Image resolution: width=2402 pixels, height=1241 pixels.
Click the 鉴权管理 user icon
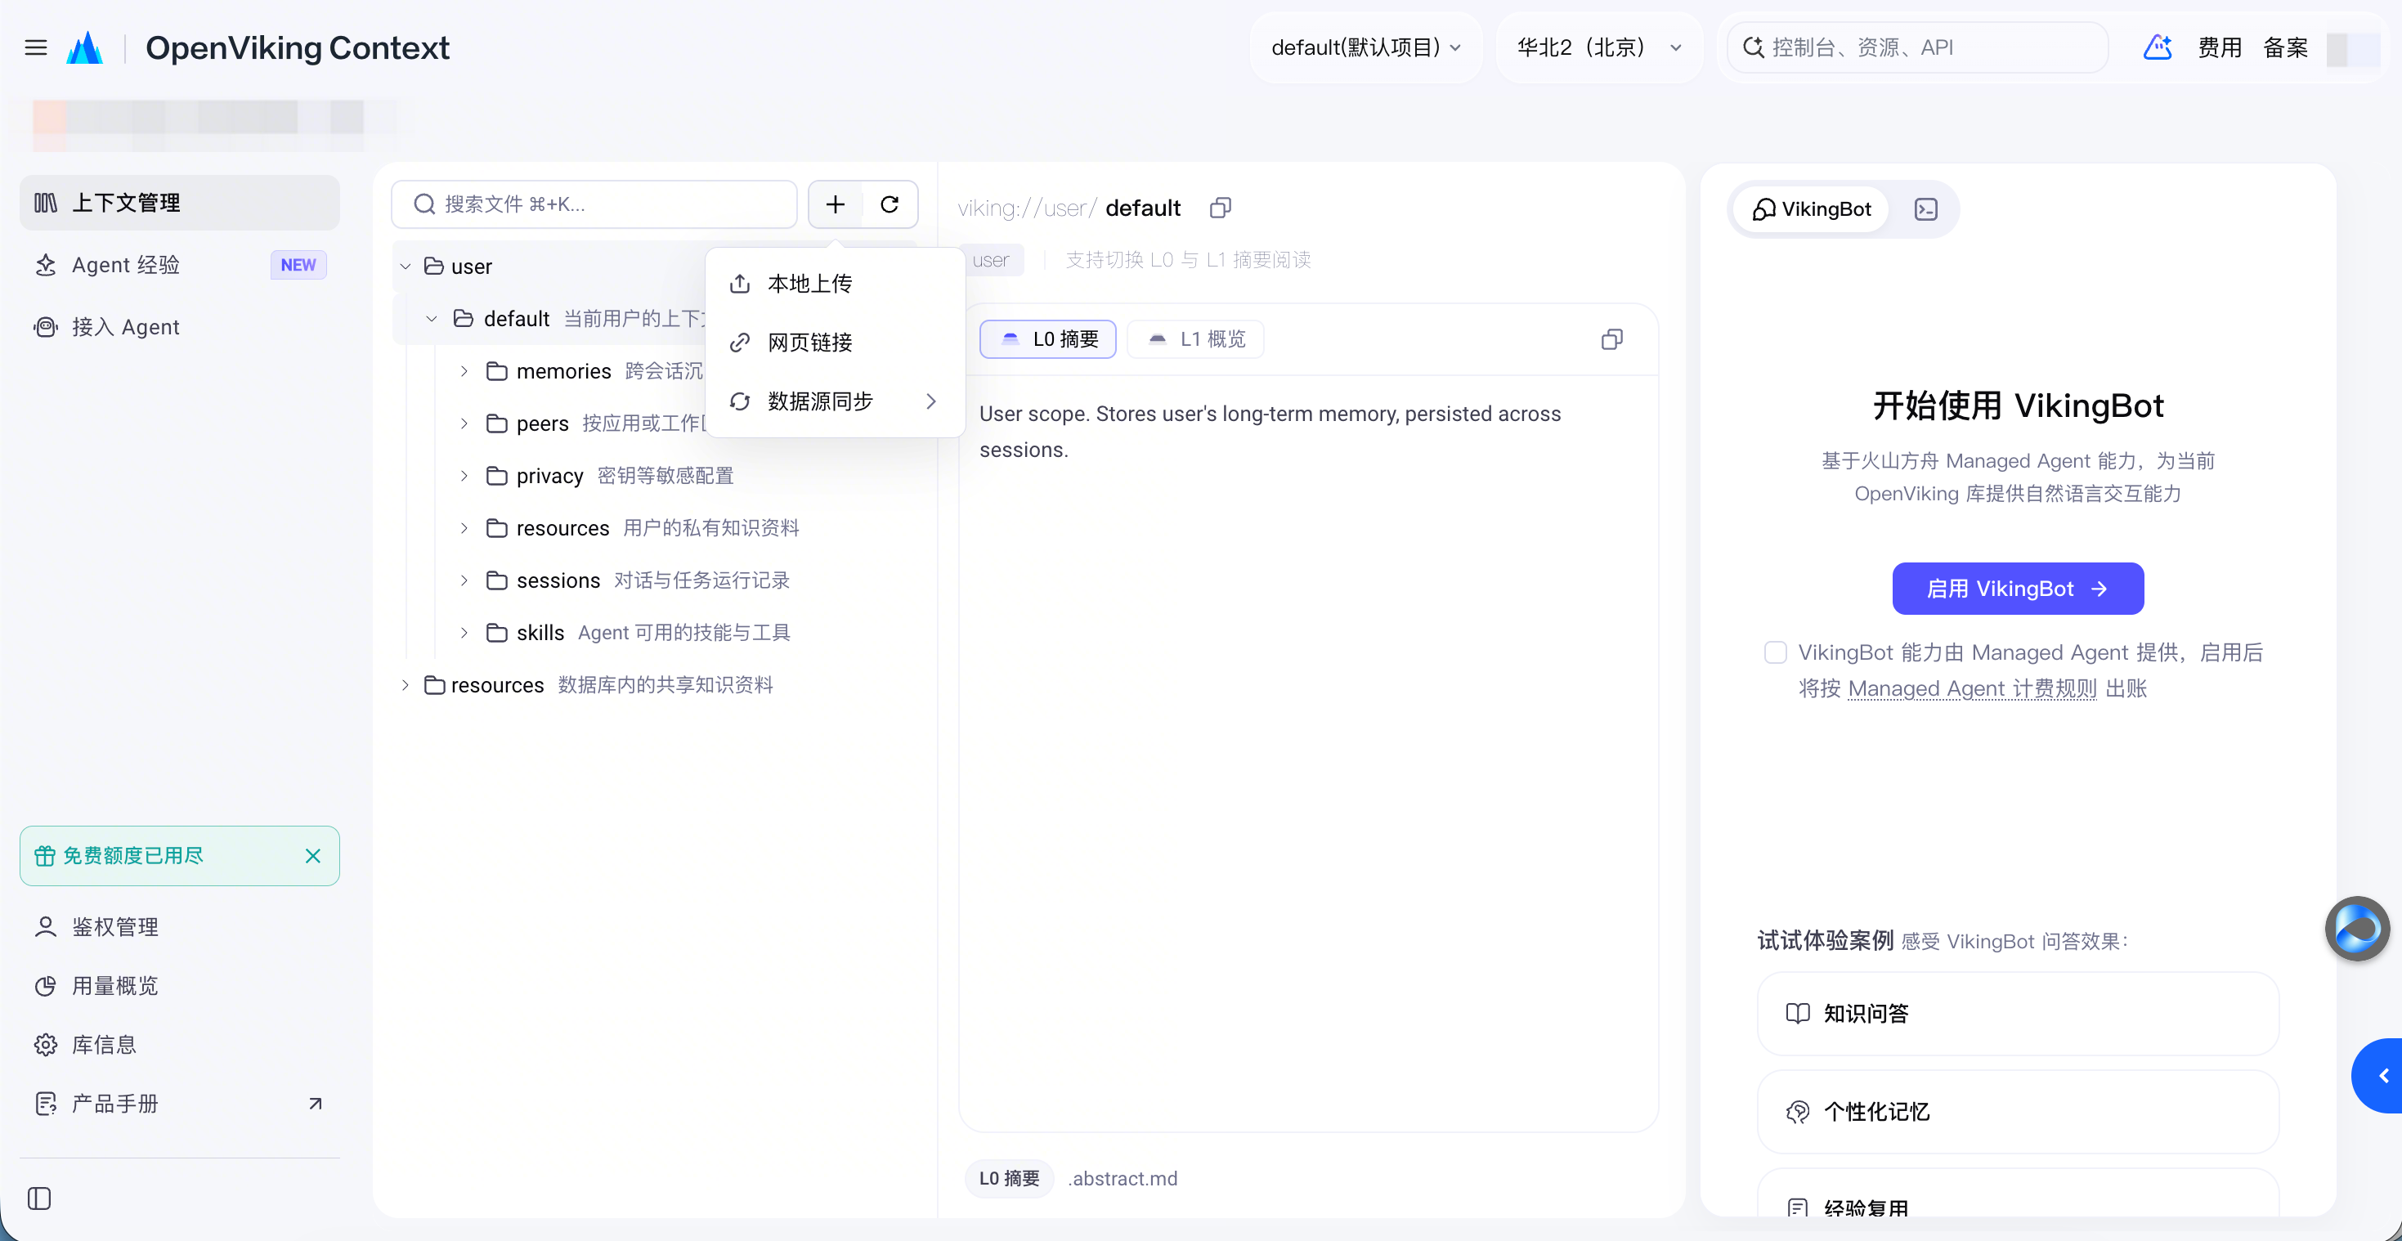[x=45, y=927]
